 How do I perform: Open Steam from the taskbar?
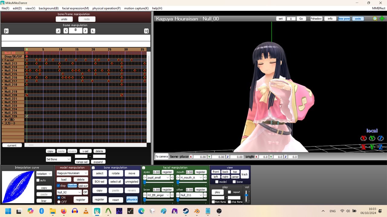pyautogui.click(x=186, y=211)
